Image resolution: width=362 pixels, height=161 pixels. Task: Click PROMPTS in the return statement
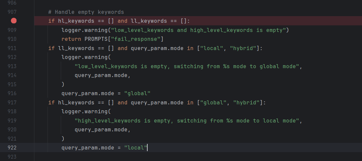tap(96, 39)
